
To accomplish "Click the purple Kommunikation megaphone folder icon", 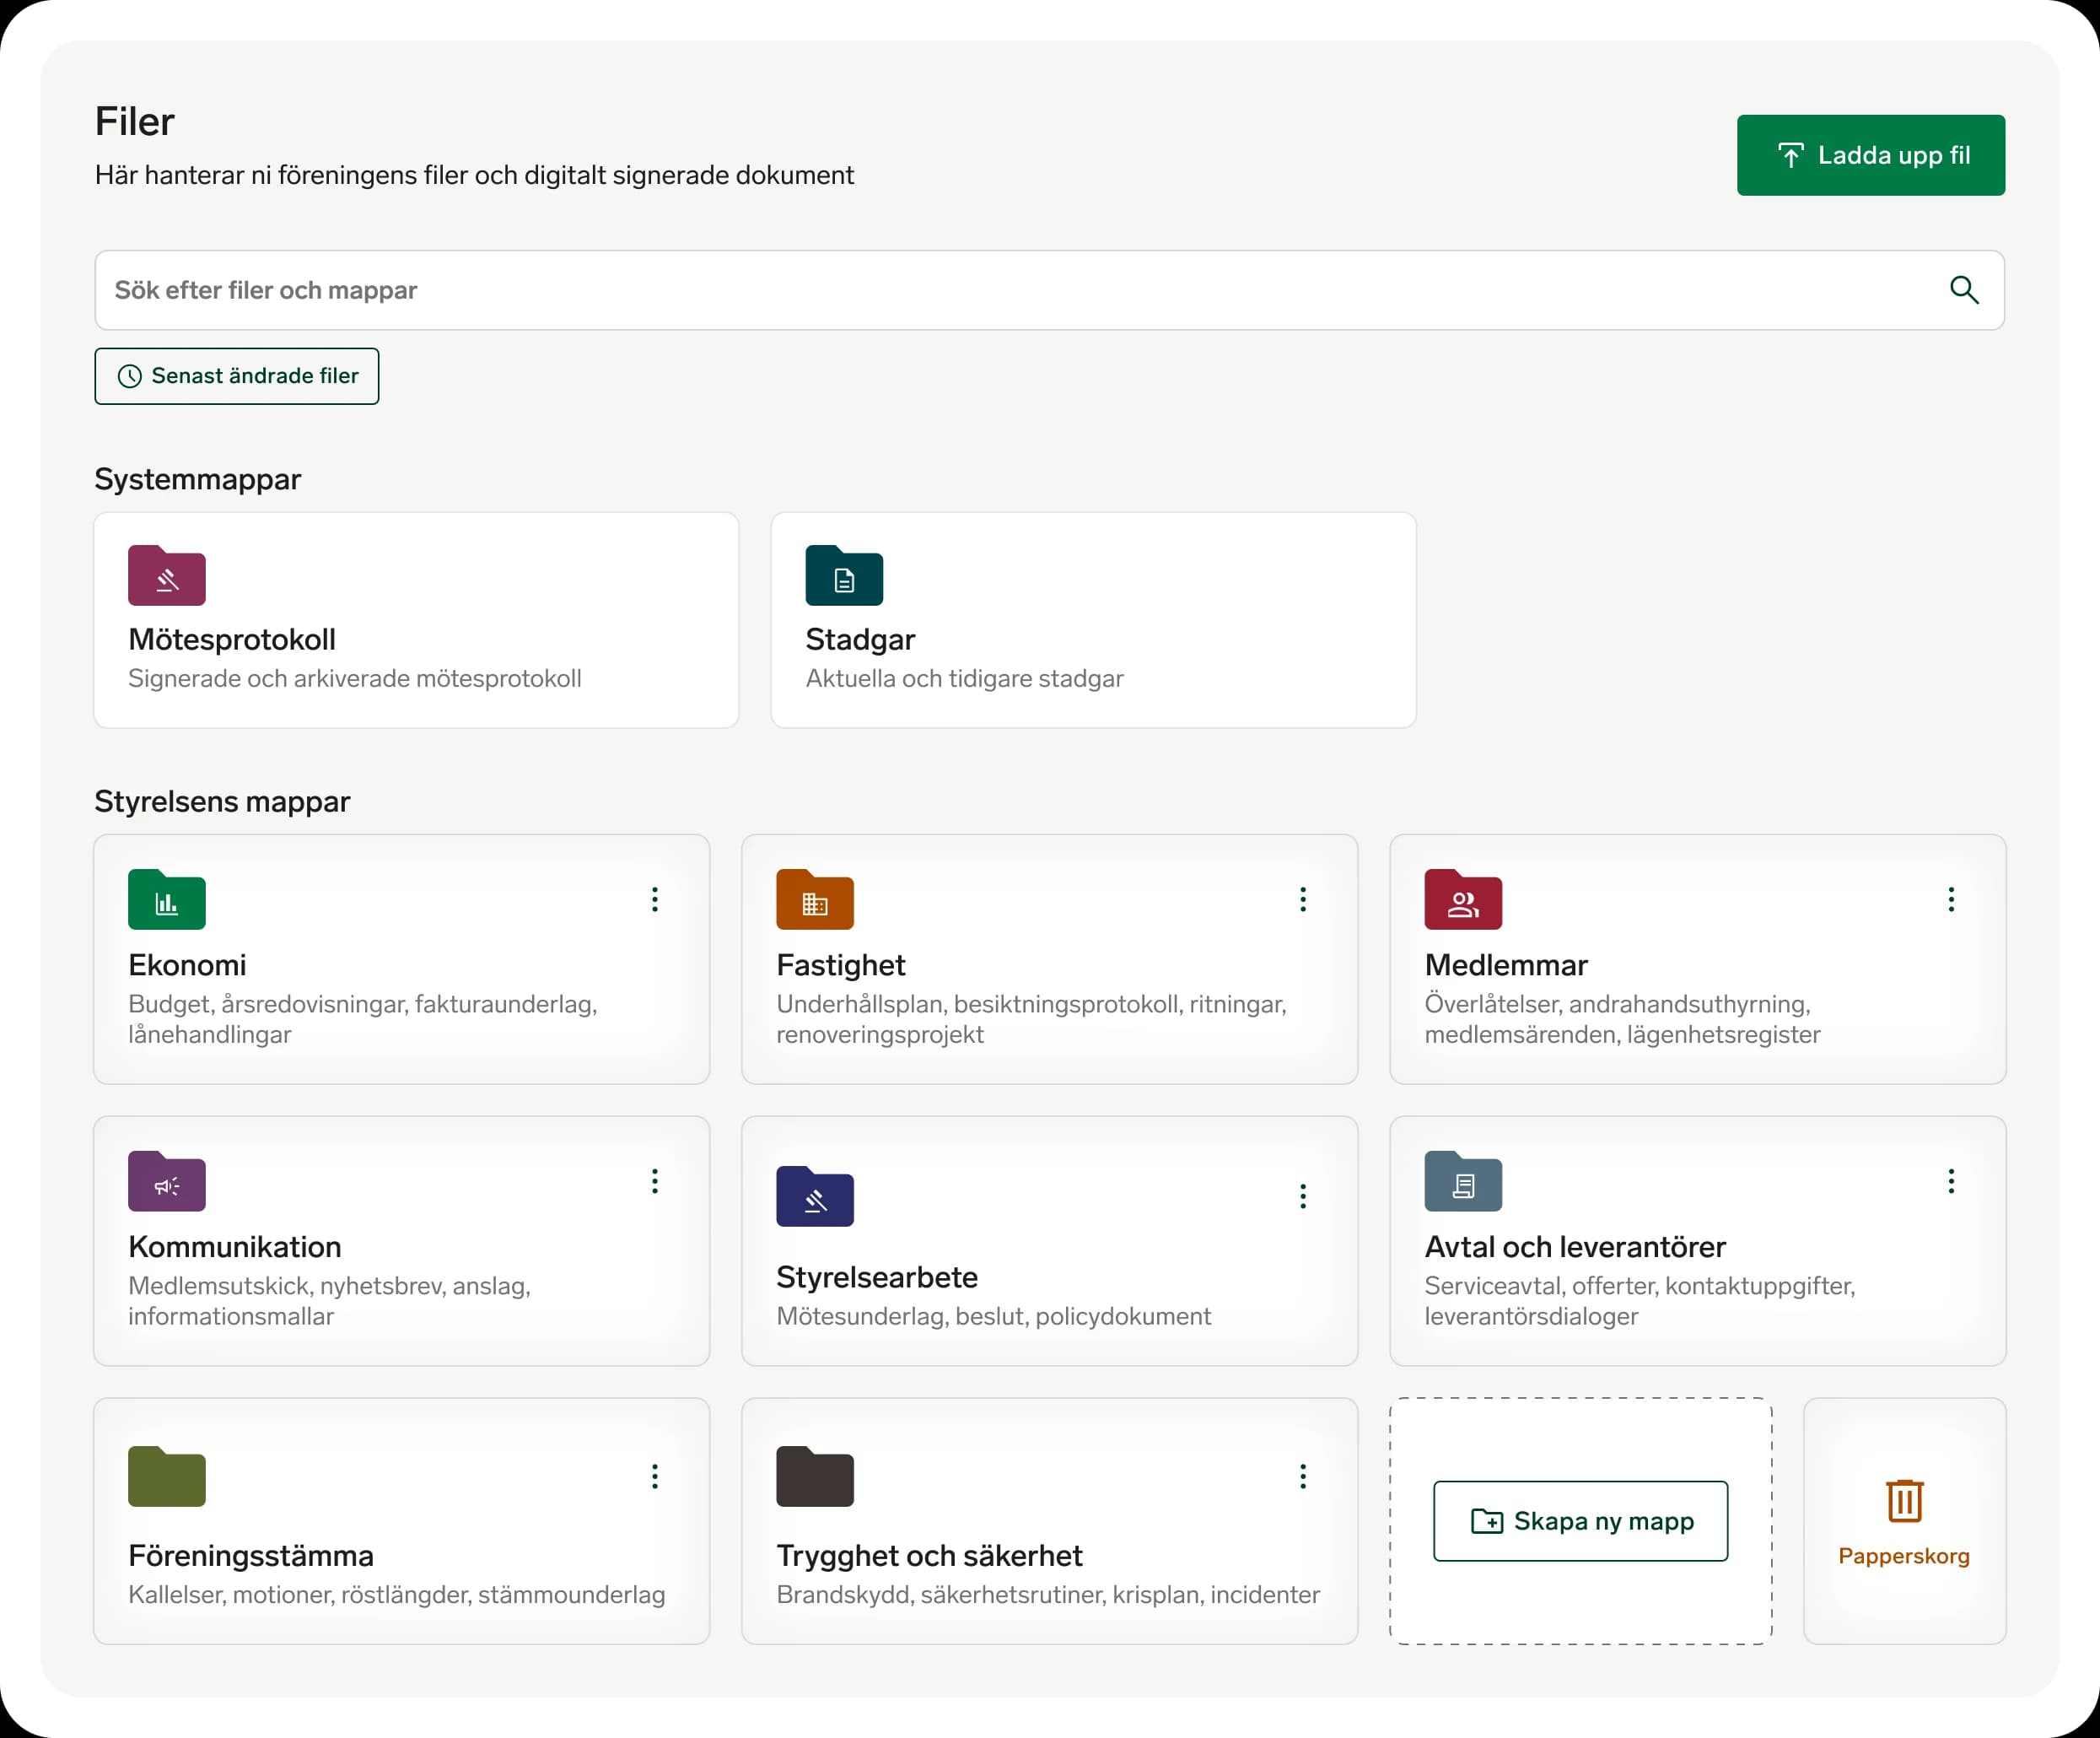I will [167, 1182].
